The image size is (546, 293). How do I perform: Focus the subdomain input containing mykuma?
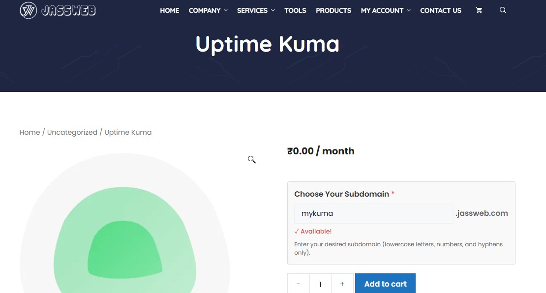coord(374,214)
